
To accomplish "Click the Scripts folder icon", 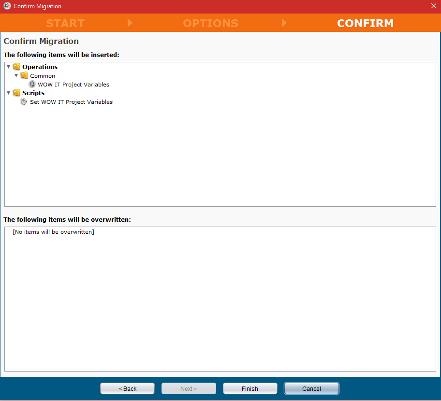I will tap(16, 93).
